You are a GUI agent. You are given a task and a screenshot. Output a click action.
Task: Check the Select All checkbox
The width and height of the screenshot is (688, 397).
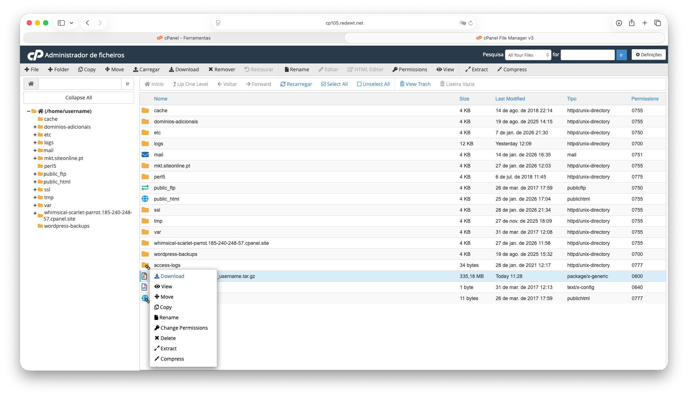(323, 84)
